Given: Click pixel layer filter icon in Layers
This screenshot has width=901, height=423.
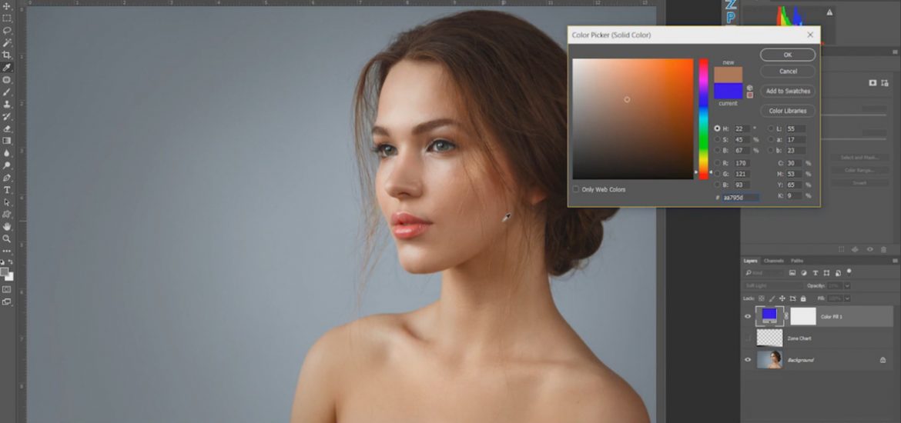Looking at the screenshot, I should coord(792,272).
